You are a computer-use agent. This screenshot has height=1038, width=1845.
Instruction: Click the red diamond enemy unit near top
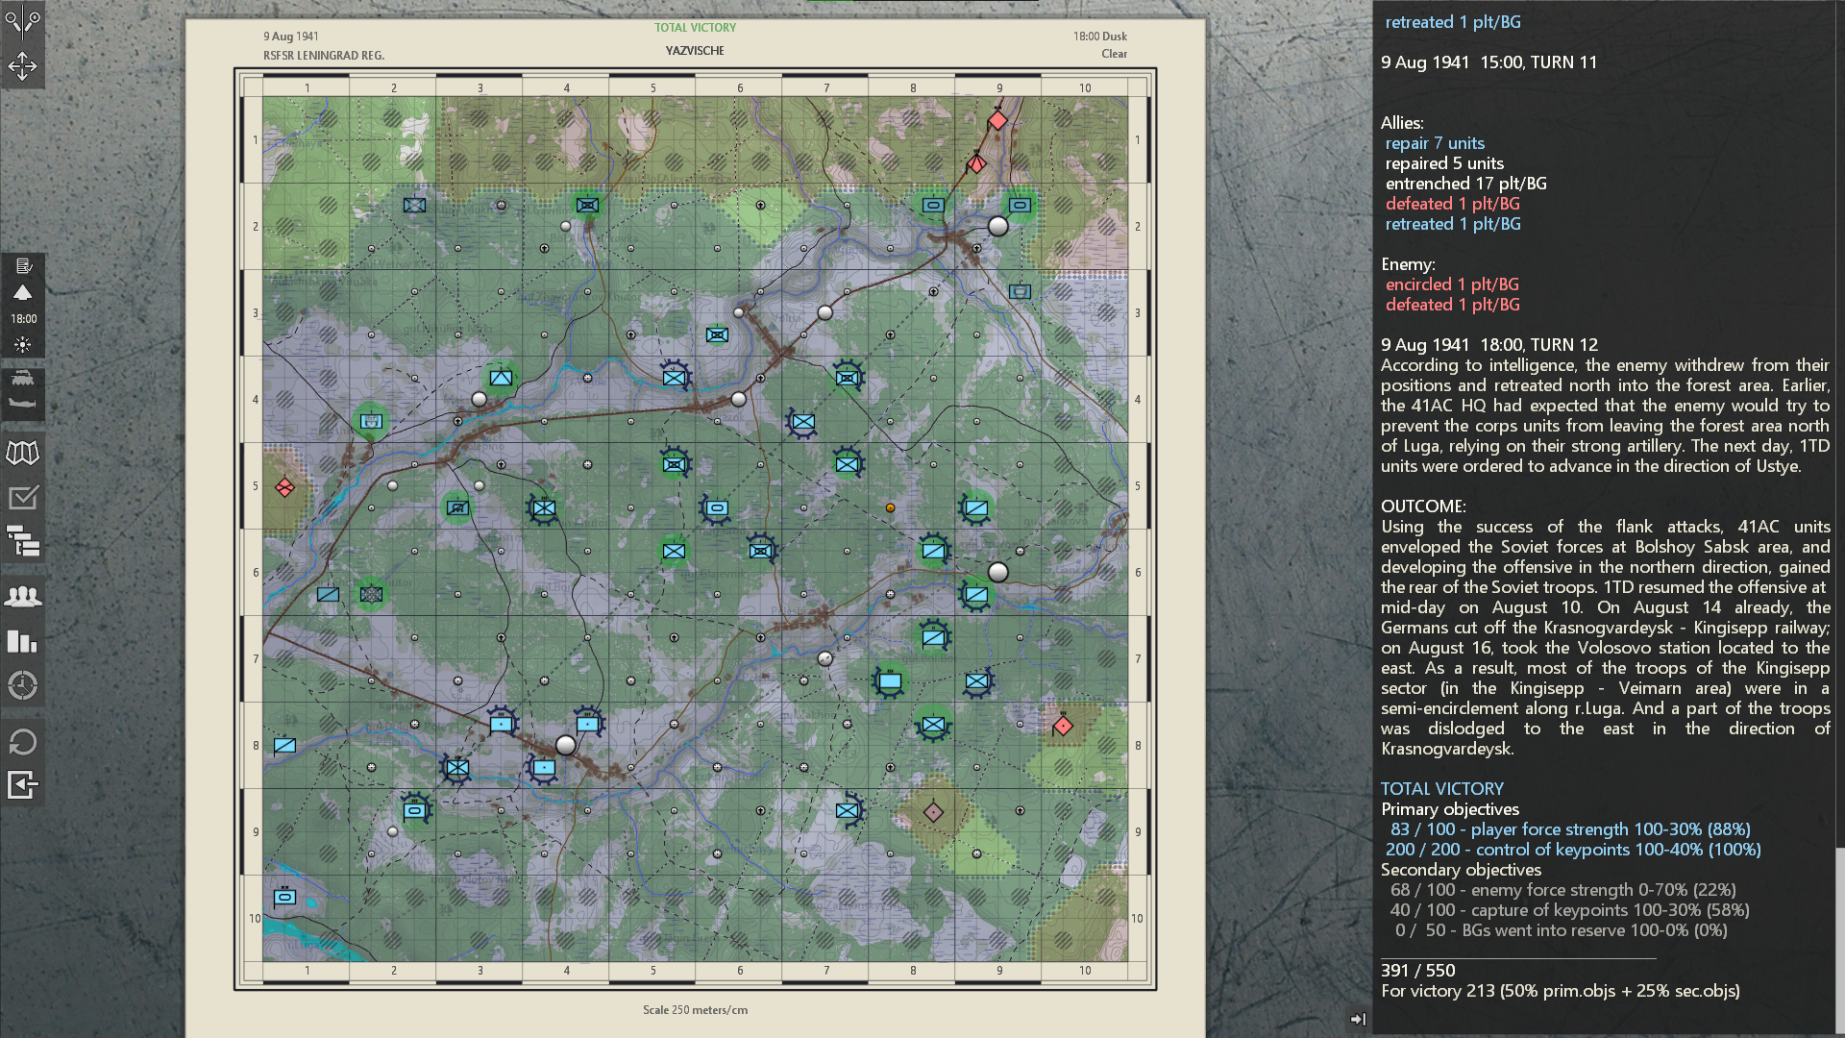click(x=997, y=120)
